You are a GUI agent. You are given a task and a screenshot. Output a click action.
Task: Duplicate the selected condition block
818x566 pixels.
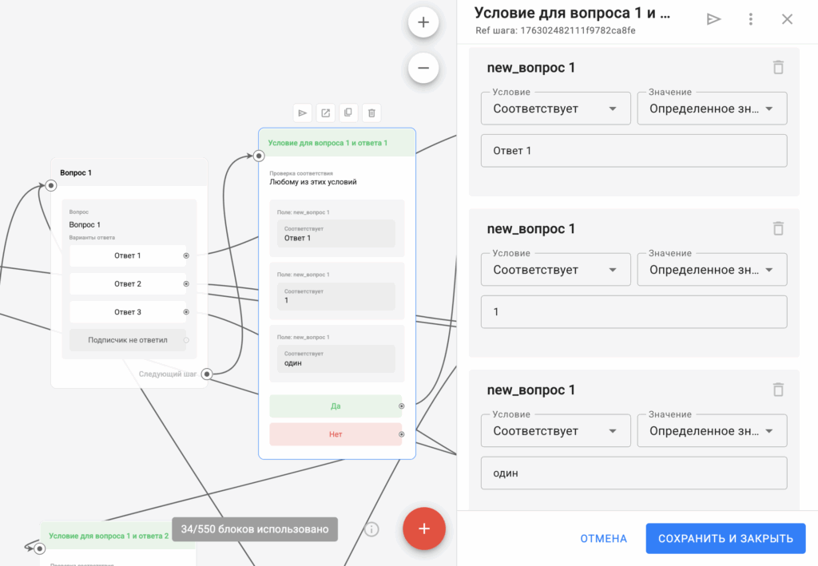348,113
